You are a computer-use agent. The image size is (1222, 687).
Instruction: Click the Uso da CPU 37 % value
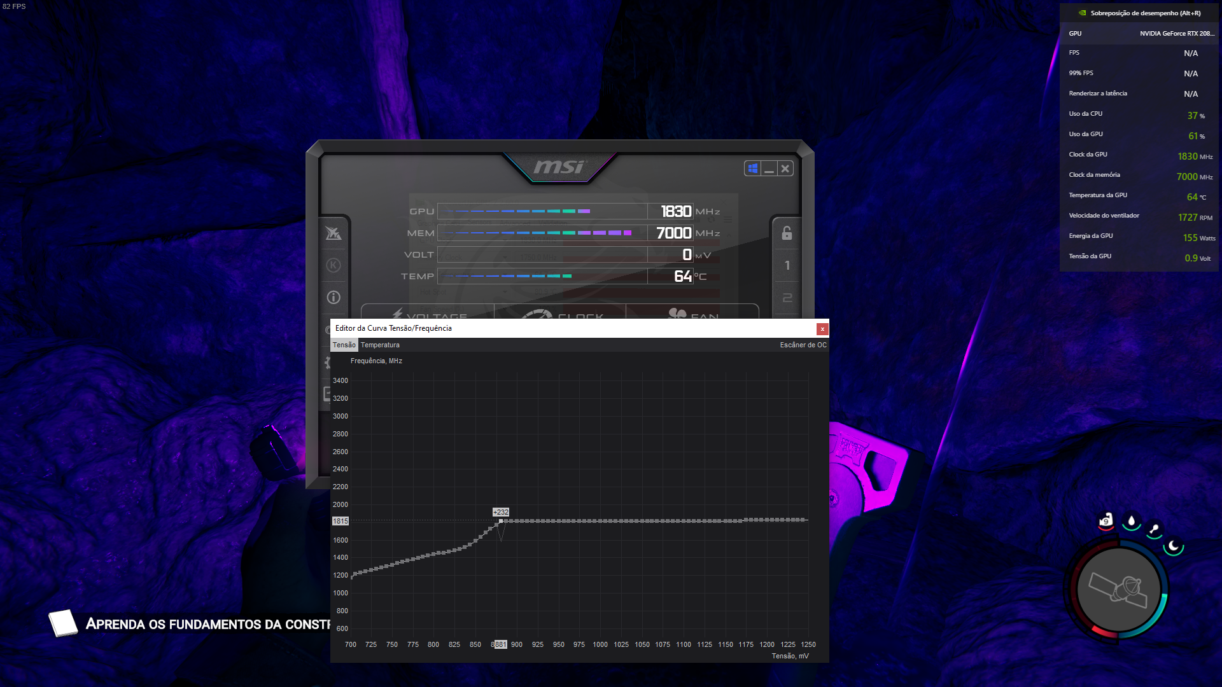(1196, 115)
